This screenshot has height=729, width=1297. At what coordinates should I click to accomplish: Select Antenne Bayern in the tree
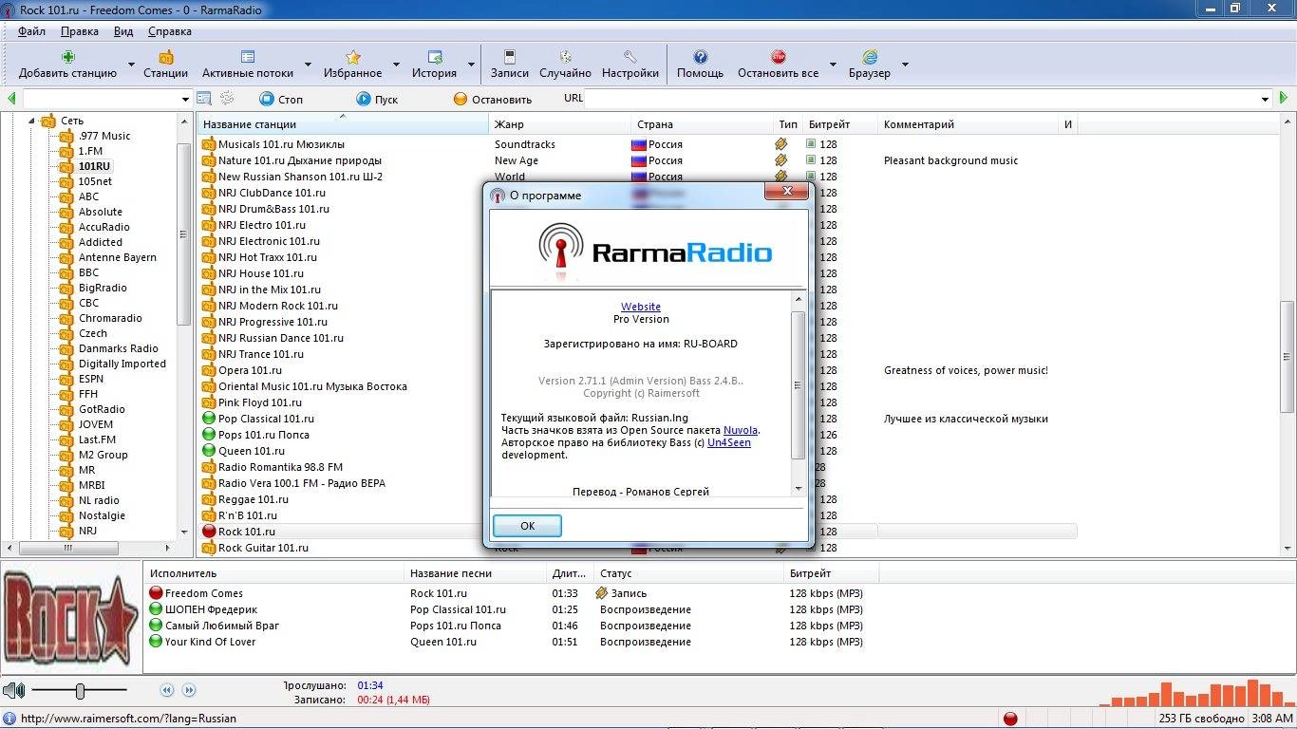coord(118,257)
